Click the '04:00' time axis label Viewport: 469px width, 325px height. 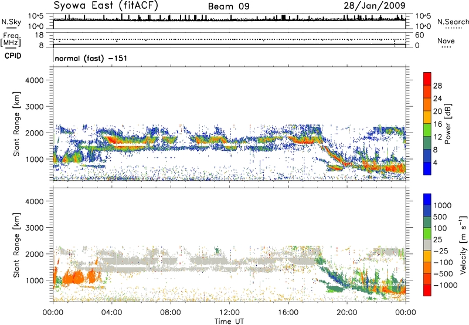(111, 313)
